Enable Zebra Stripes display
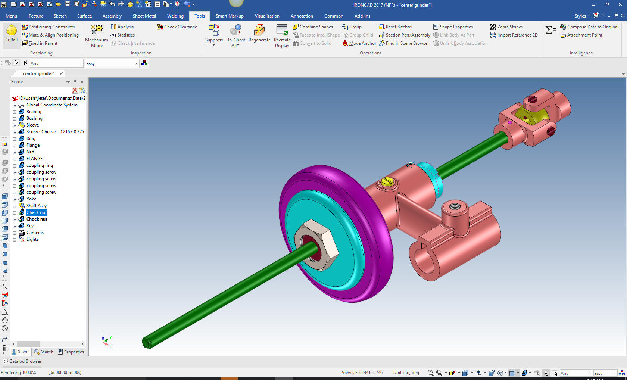Screen dimensions: 627x380 click(x=506, y=27)
